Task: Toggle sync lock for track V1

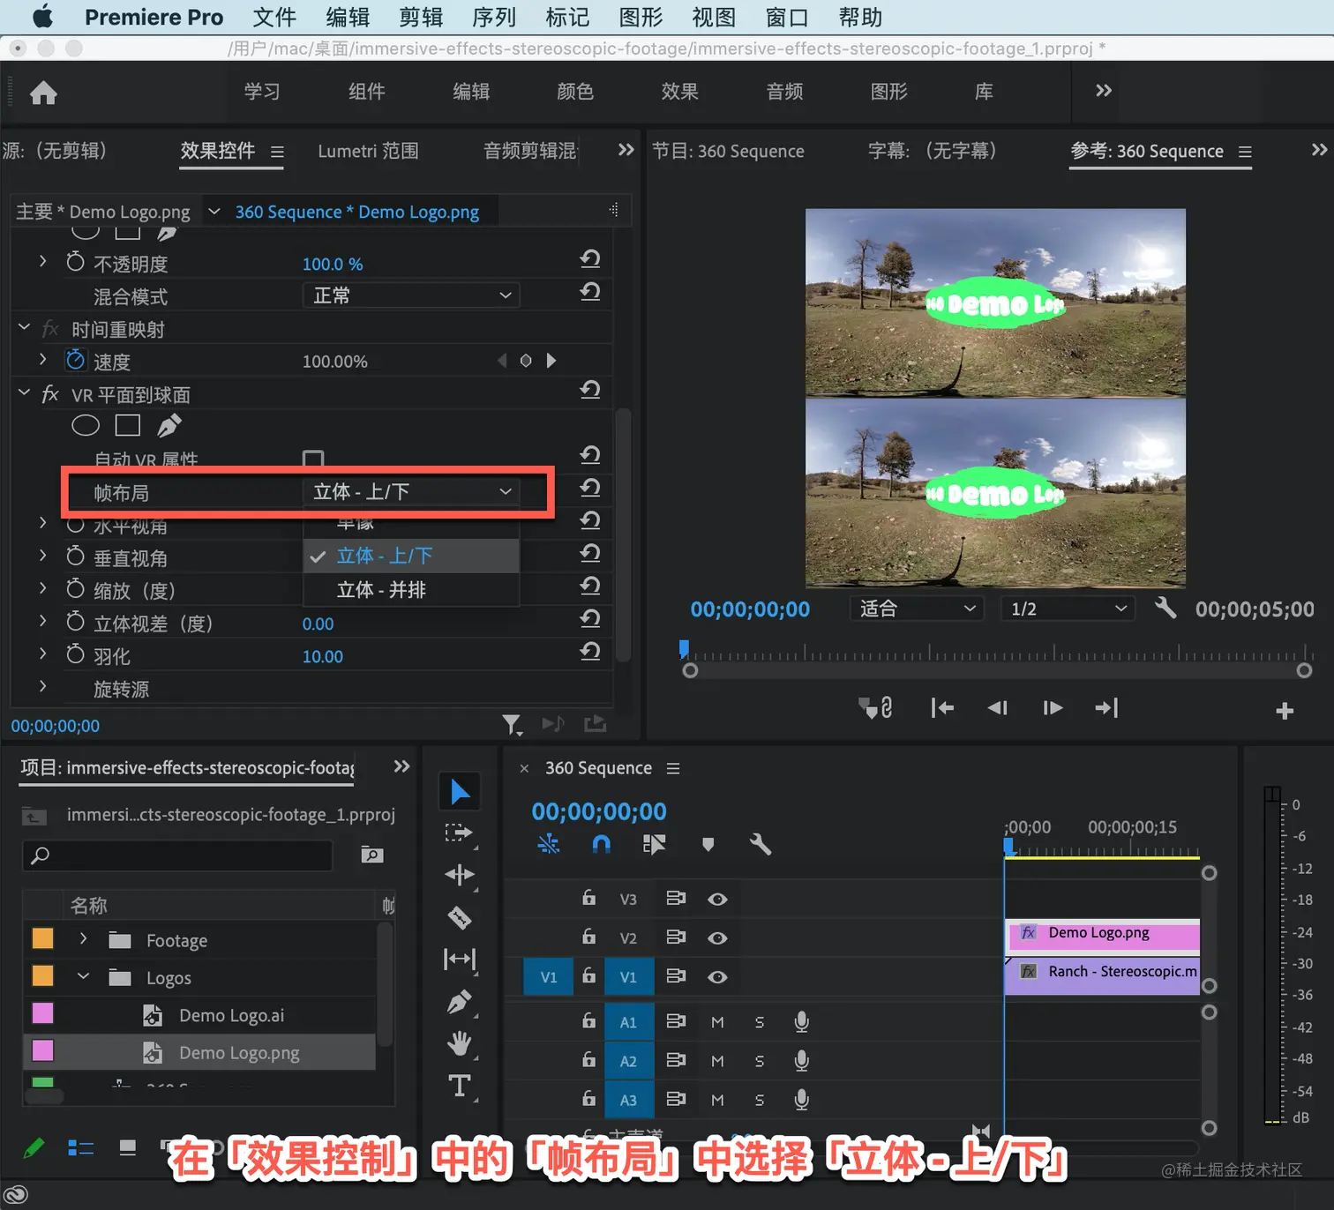Action: (x=676, y=976)
